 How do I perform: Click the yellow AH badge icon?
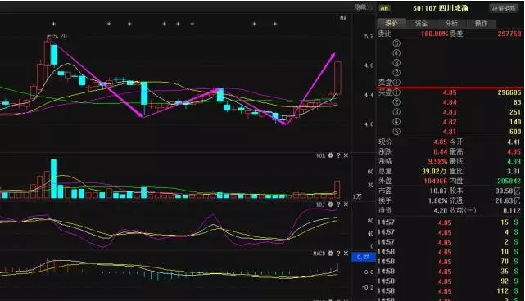coord(384,8)
